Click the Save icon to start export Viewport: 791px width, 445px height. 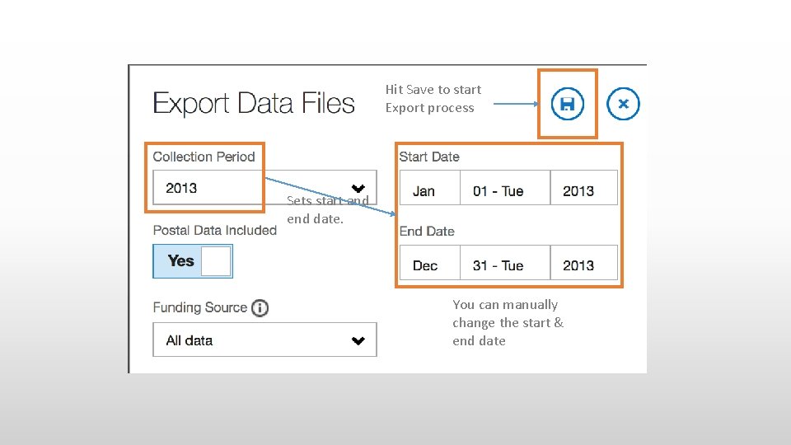point(567,104)
